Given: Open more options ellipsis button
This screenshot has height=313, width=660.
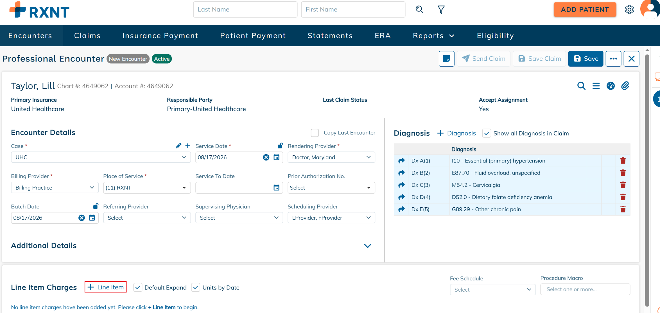Looking at the screenshot, I should (x=613, y=59).
